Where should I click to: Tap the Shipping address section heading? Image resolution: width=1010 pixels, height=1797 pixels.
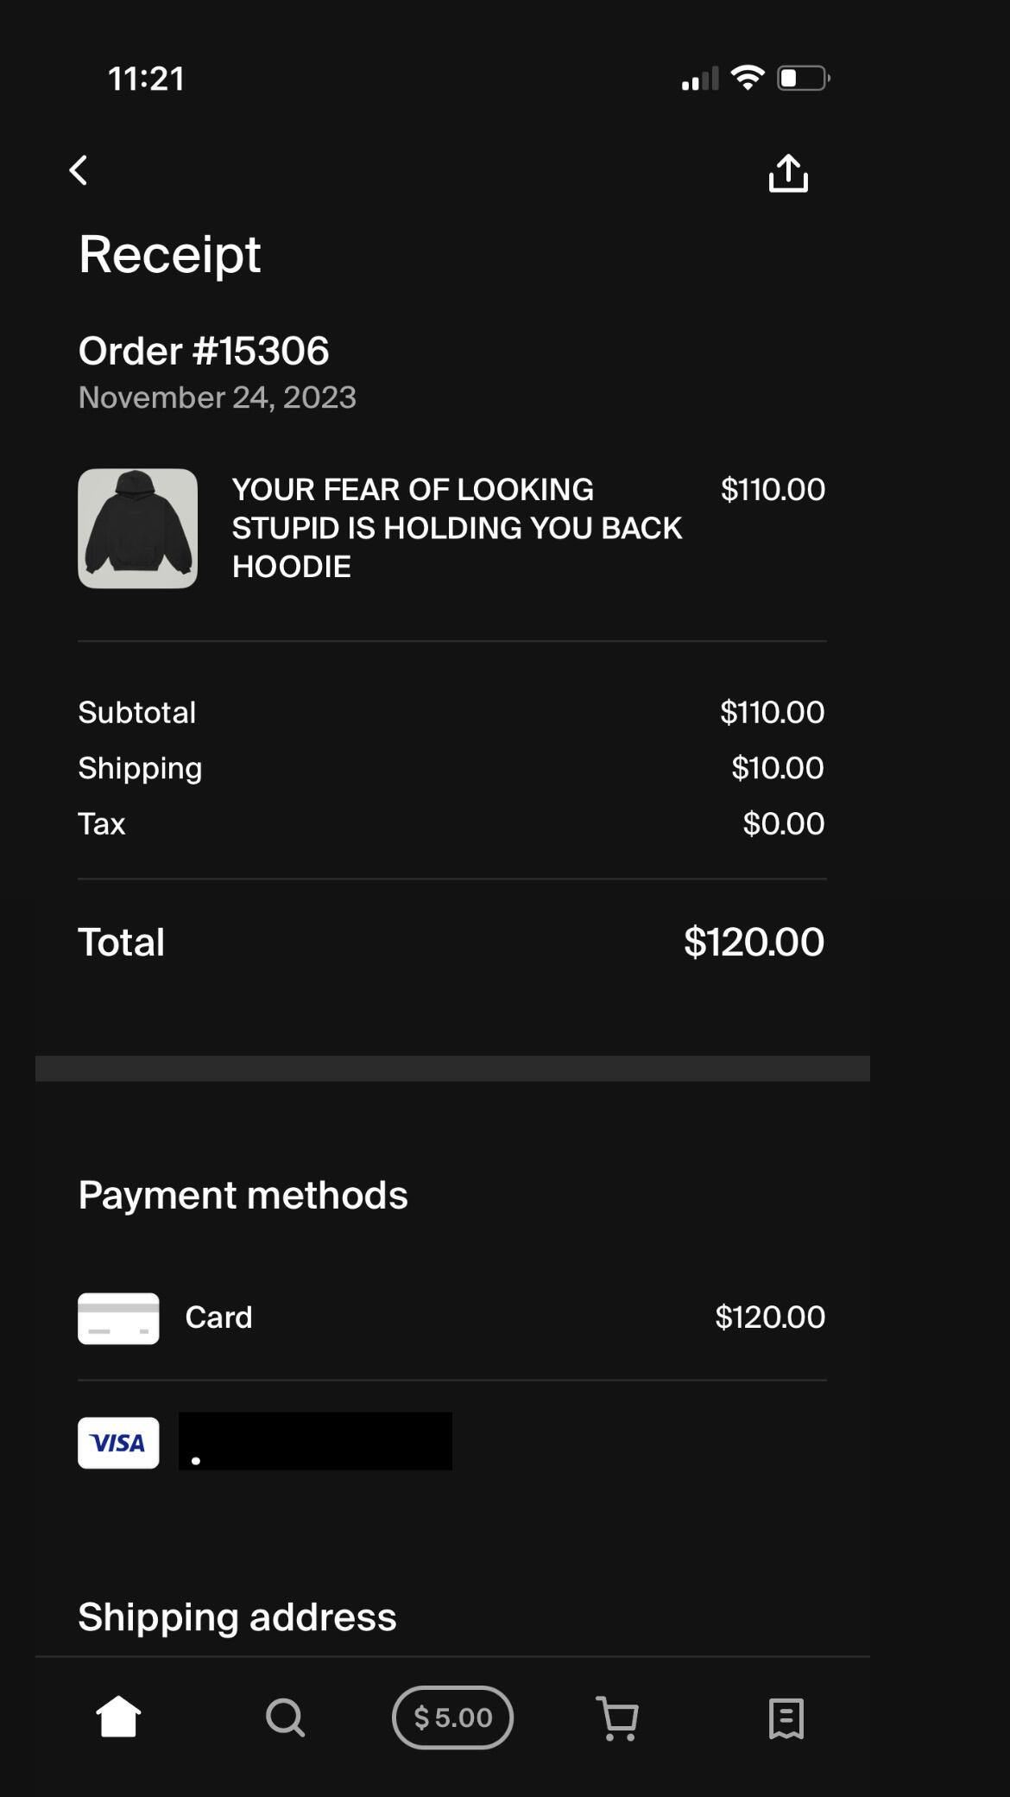click(x=237, y=1617)
